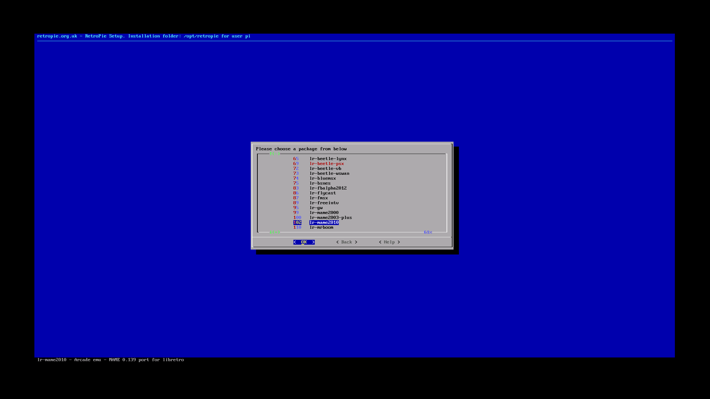Viewport: 710px width, 399px height.
Task: Pick the lr-flycast entry
Action: [322, 193]
